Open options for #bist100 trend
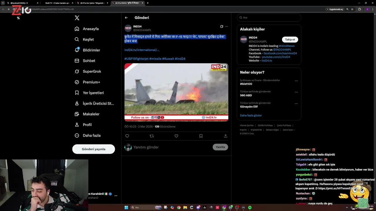This screenshot has height=211, width=376. coord(296,81)
